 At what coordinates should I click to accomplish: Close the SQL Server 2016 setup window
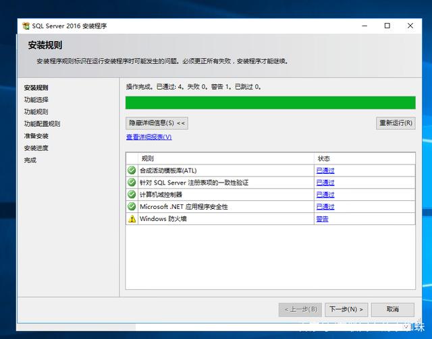point(410,26)
